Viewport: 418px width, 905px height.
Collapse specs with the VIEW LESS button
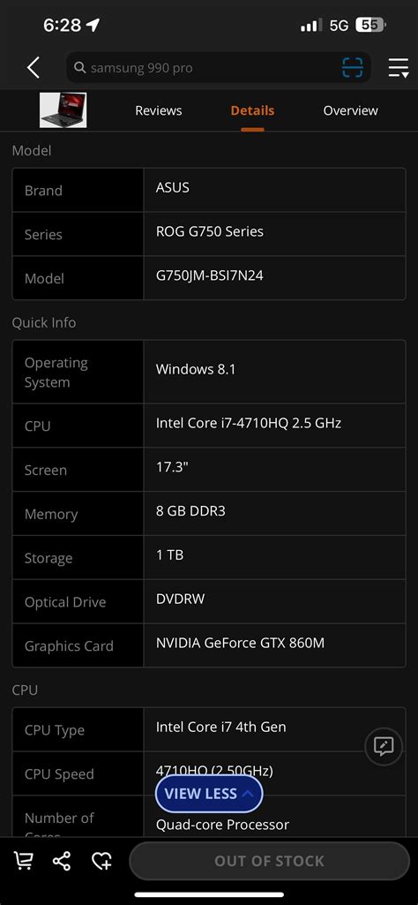pos(209,794)
